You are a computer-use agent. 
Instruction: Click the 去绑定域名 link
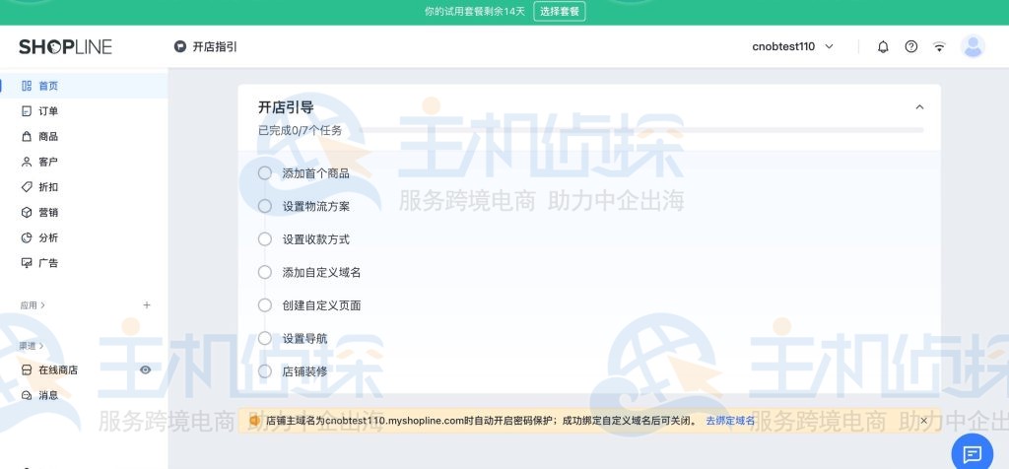(730, 421)
